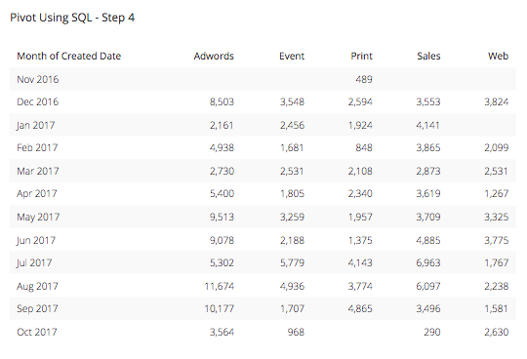Select the 'Feb 2017' row label
This screenshot has width=527, height=359.
pos(37,147)
